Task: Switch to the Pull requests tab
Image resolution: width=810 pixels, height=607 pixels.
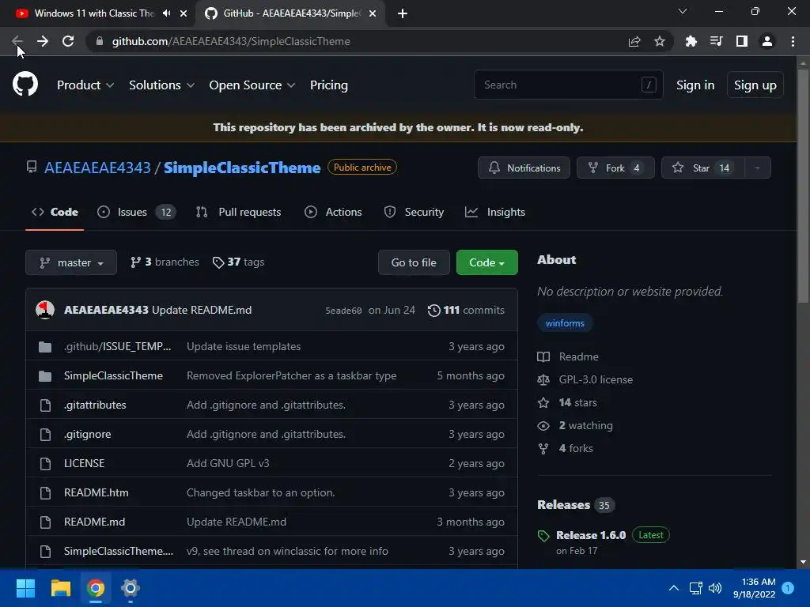Action: point(238,212)
